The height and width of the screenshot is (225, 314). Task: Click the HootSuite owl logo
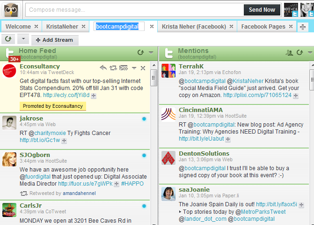(x=11, y=10)
